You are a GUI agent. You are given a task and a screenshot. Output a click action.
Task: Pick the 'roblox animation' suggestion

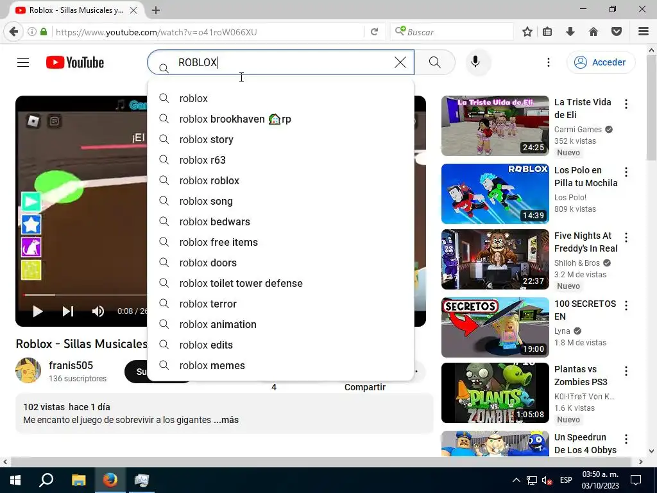tap(281, 324)
